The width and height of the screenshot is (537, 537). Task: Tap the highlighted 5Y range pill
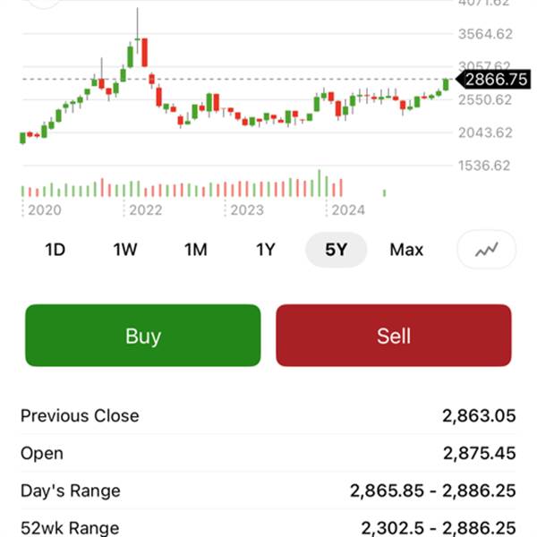coord(336,250)
